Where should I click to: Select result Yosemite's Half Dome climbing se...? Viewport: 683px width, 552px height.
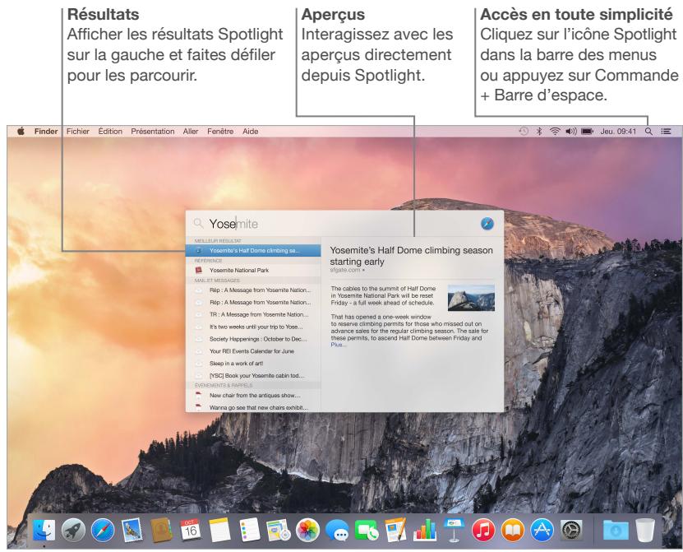point(253,250)
